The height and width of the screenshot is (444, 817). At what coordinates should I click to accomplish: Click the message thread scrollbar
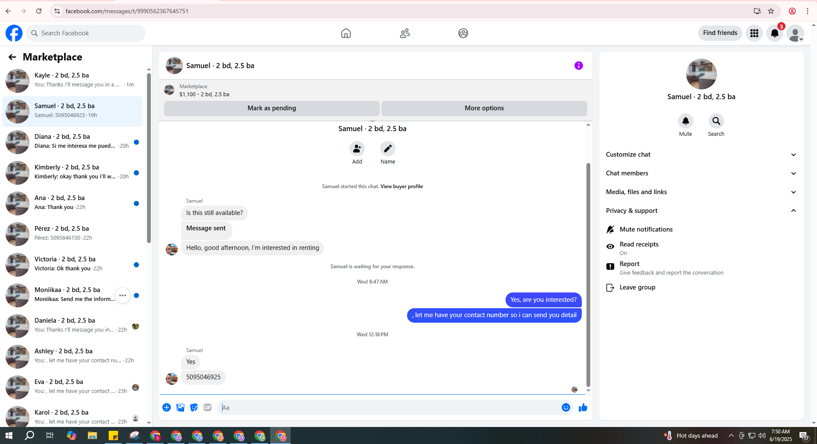[588, 275]
